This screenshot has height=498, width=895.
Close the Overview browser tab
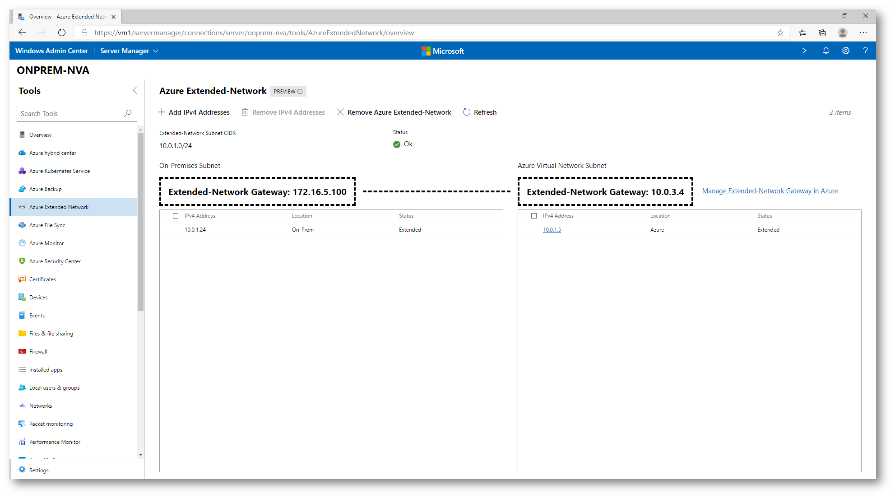click(113, 17)
